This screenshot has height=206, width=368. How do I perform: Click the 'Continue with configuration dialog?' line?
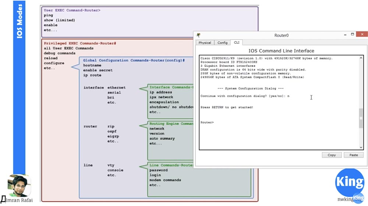pyautogui.click(x=245, y=96)
